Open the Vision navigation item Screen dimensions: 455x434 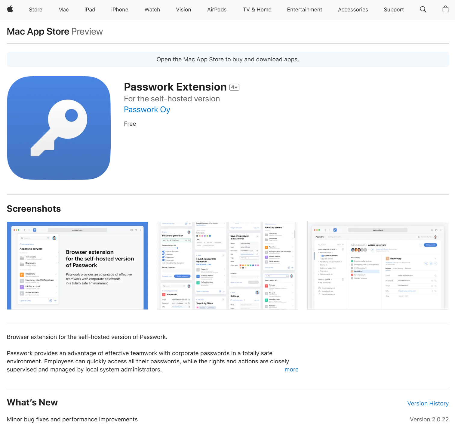pos(183,10)
